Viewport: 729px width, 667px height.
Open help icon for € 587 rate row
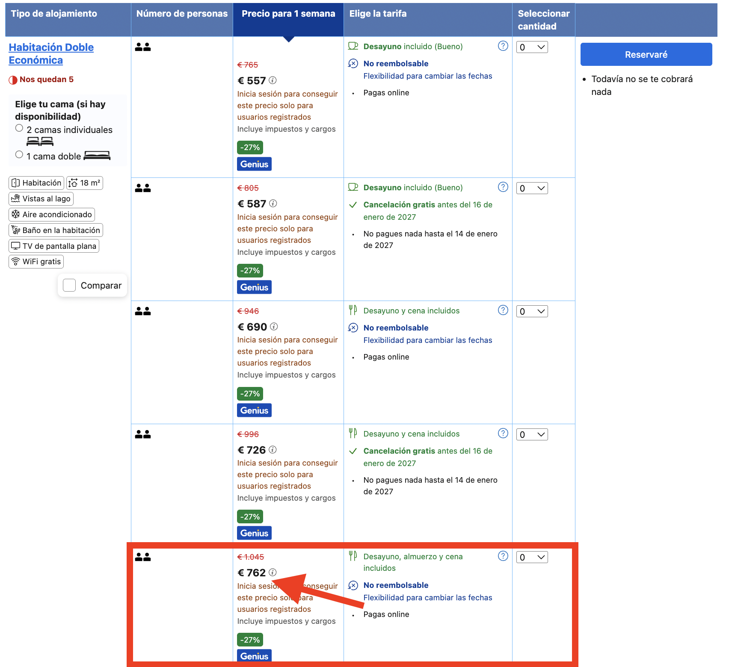point(503,187)
